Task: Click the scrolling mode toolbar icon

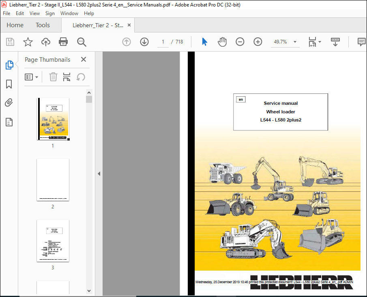Action: coord(335,42)
